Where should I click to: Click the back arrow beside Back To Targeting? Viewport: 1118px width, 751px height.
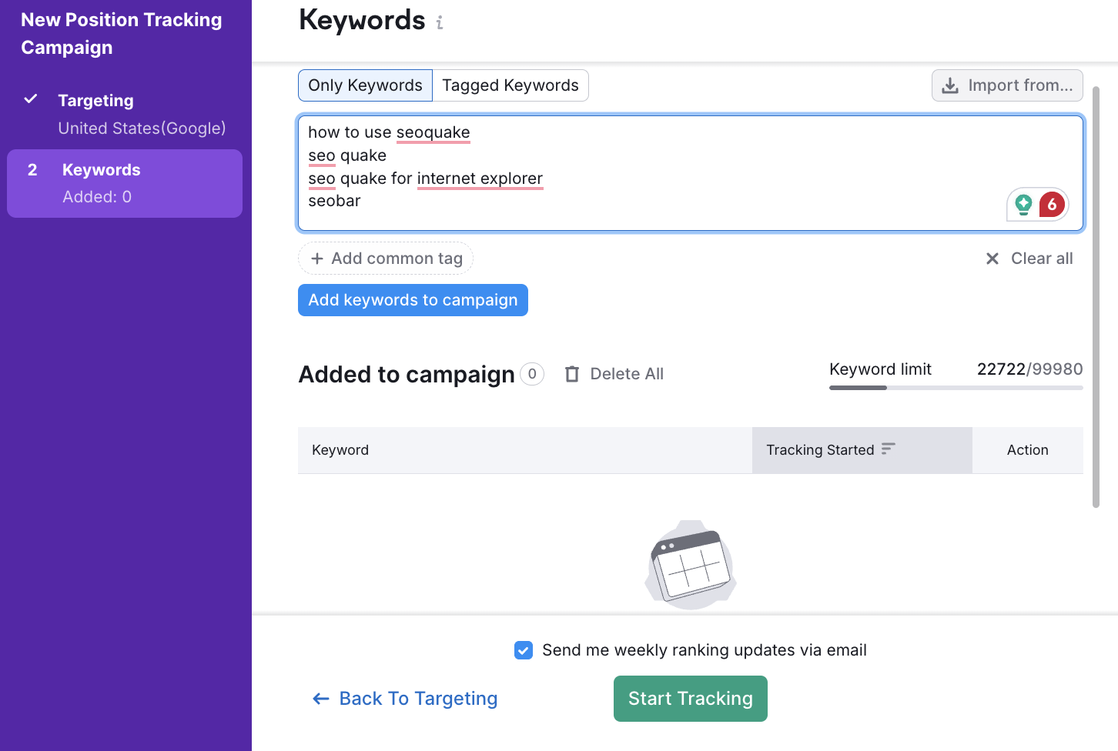[321, 699]
